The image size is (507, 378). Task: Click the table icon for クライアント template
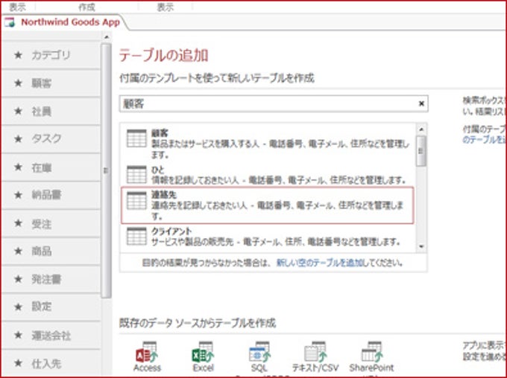click(x=136, y=237)
